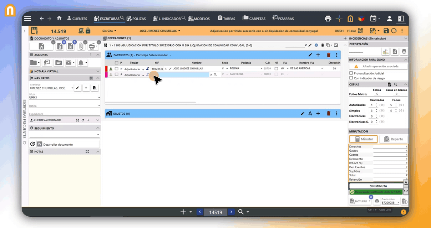Delete participant with red trash icon
Image resolution: width=431 pixels, height=228 pixels.
(329, 55)
